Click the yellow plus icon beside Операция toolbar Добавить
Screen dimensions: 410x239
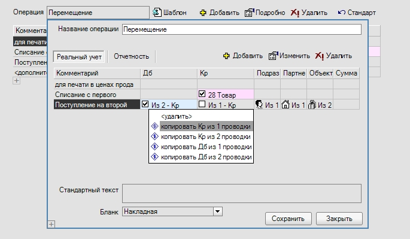[203, 13]
